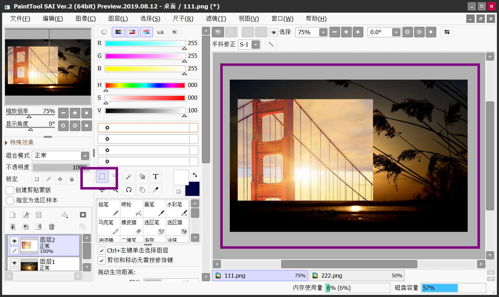The image size is (499, 297).
Task: Rotate view counterclockwise in toolbar
Action: [407, 32]
